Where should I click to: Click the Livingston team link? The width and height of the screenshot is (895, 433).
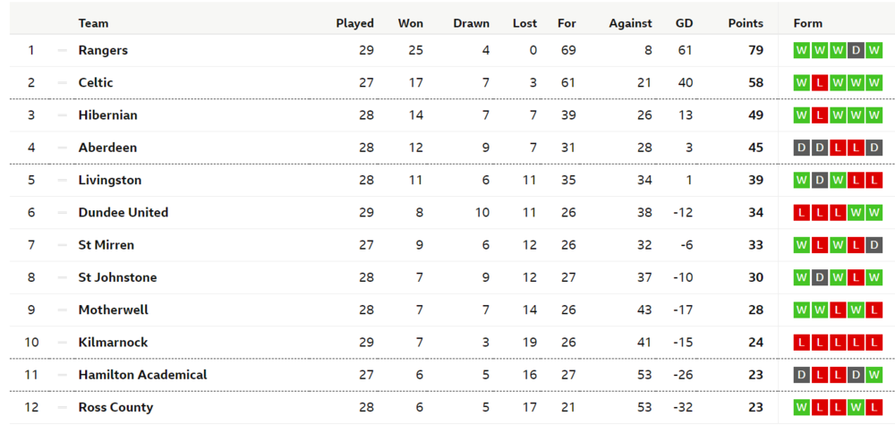[110, 180]
